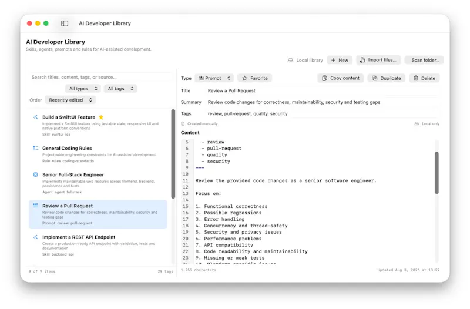Change the Recently edited sort order
The image size is (470, 309).
(x=70, y=100)
